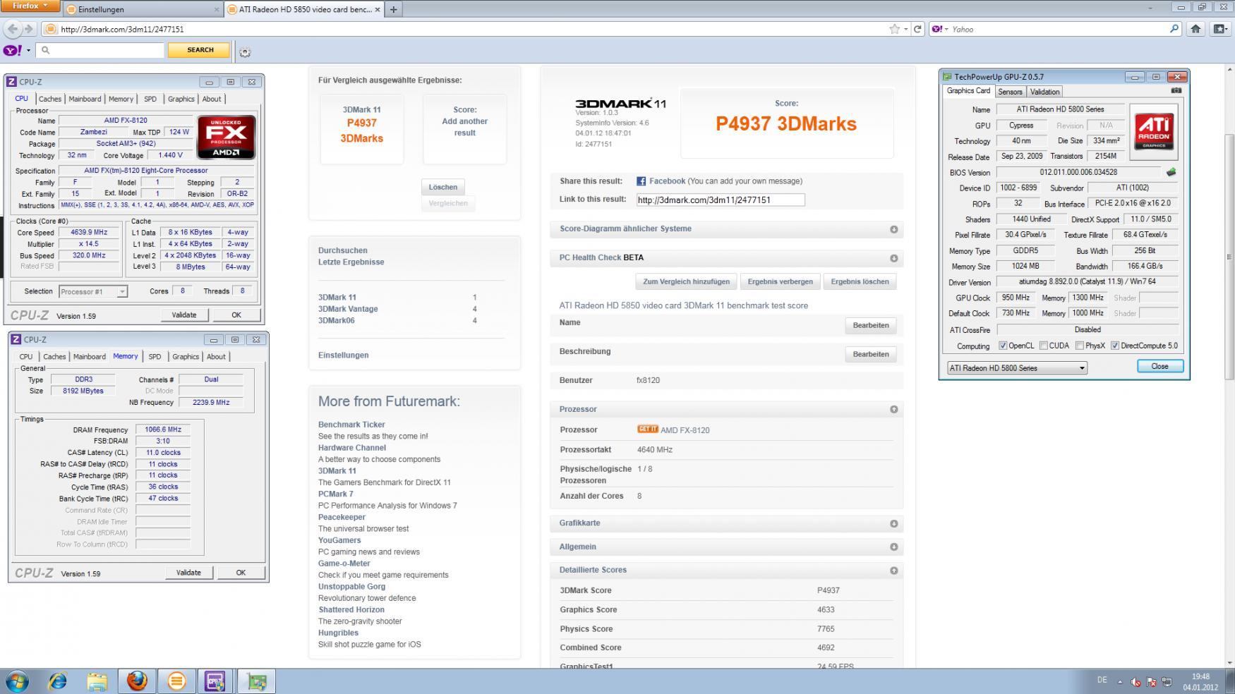Image resolution: width=1235 pixels, height=694 pixels.
Task: Click the GET IT badge next to AMD FX-8120
Action: pos(647,429)
